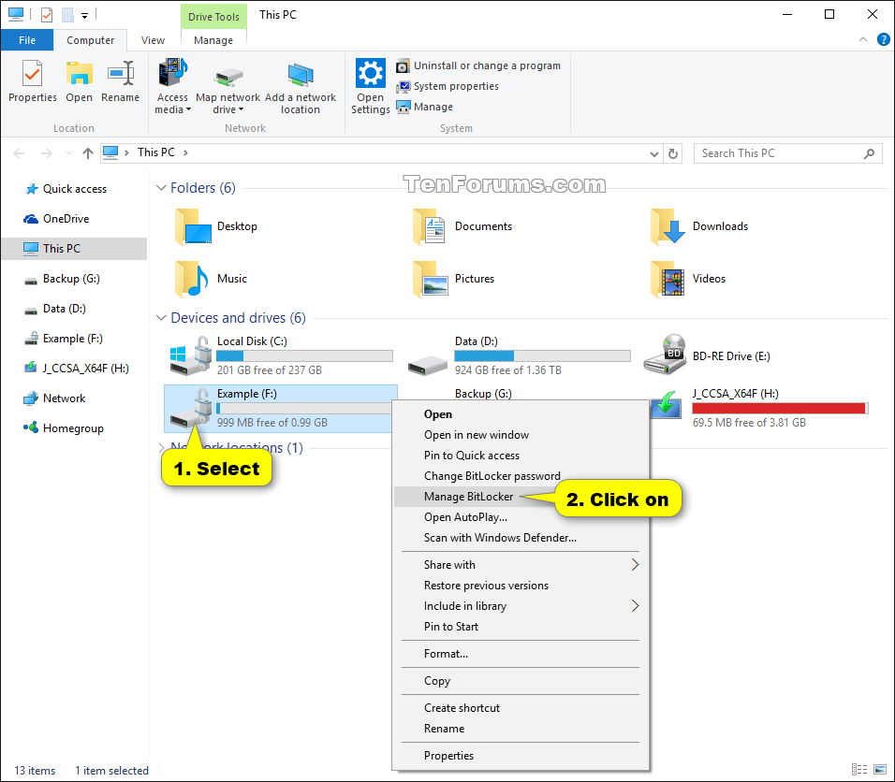Click the Help question mark icon

point(884,39)
